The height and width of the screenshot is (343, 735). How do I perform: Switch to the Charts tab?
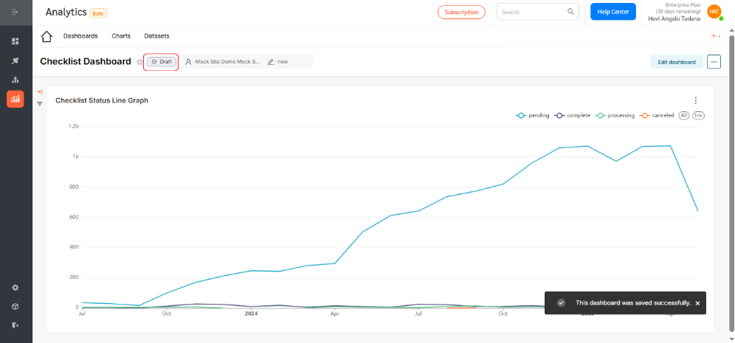tap(121, 36)
